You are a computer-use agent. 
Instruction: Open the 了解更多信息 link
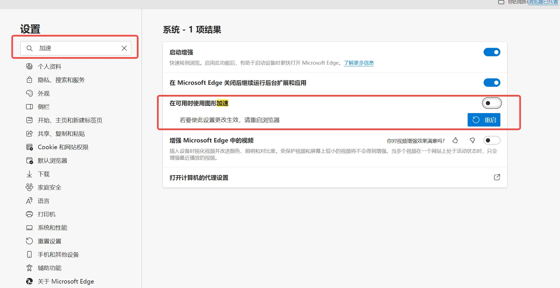(359, 63)
